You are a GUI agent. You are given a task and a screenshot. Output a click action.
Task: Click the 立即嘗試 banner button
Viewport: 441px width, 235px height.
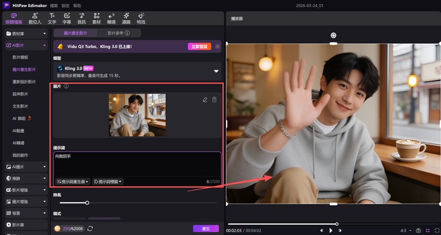point(199,46)
